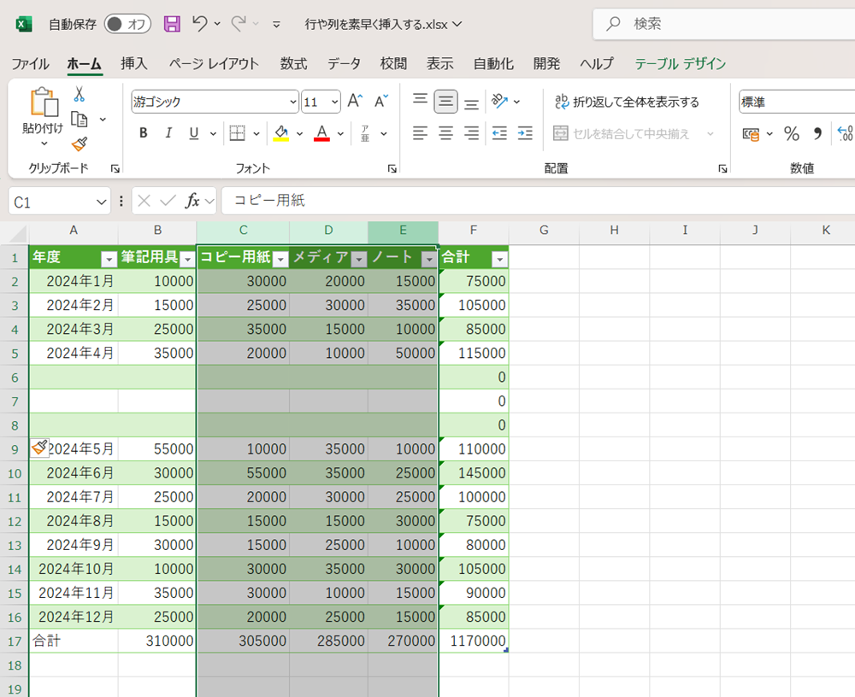Open the クリップボード group dialog launcher
The height and width of the screenshot is (697, 855).
point(115,169)
